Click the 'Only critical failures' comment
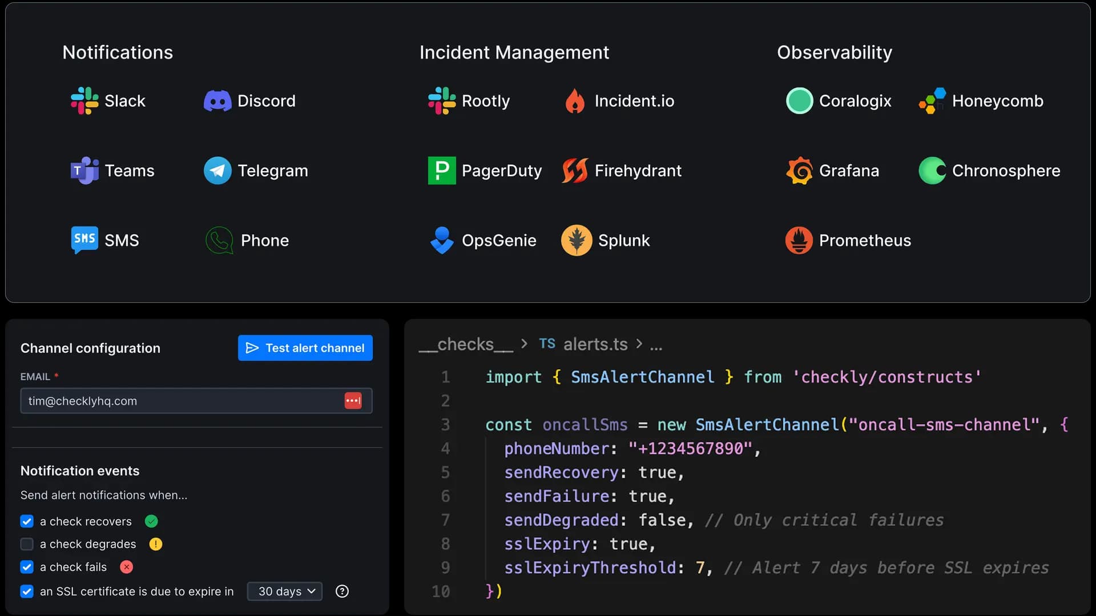The width and height of the screenshot is (1096, 616). coord(824,520)
